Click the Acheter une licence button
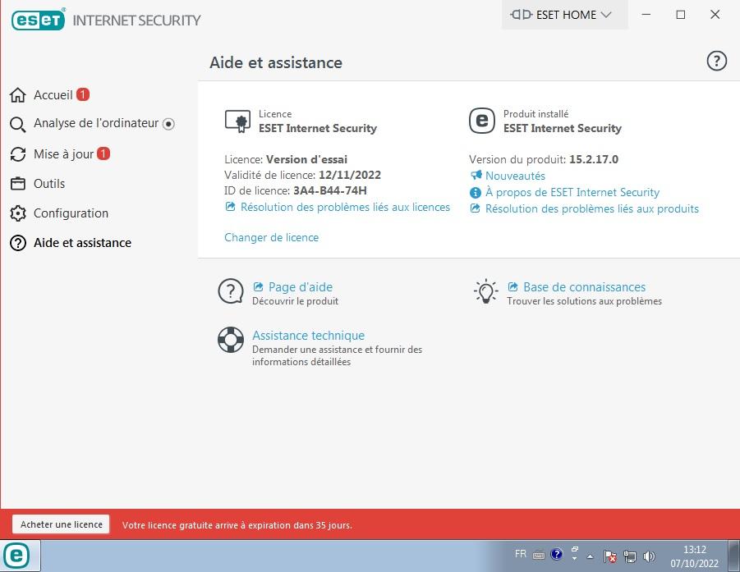The image size is (740, 572). coord(61,524)
